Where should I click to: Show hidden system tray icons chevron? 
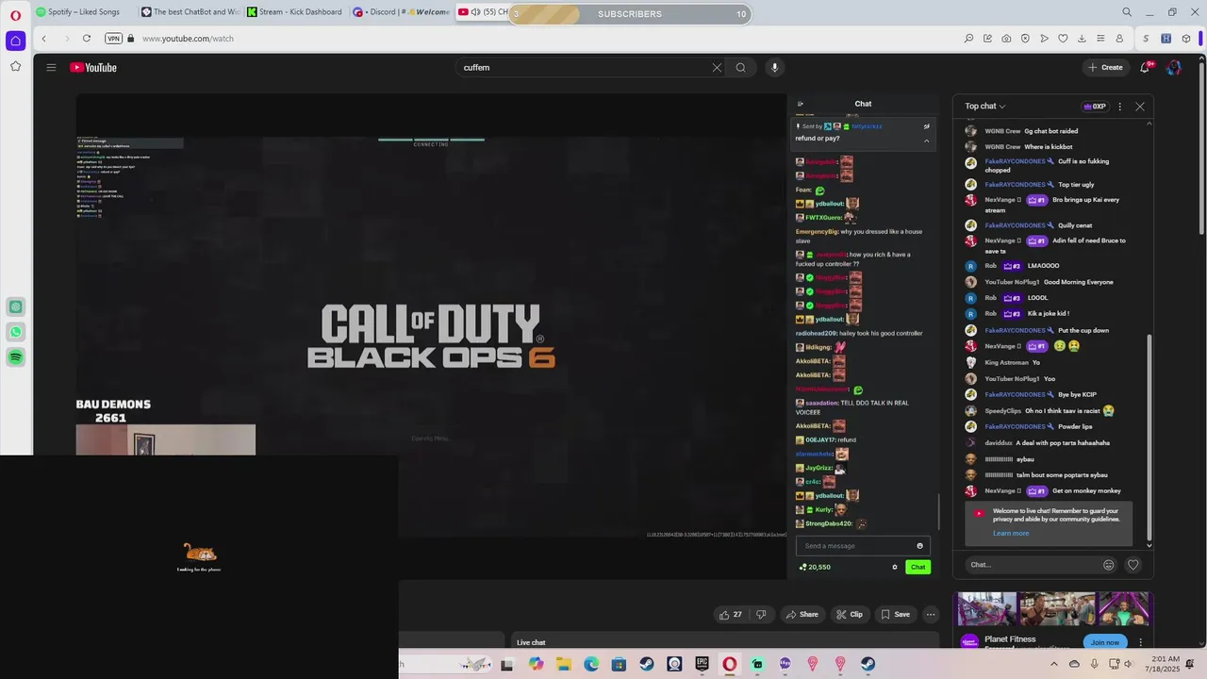point(1054,664)
